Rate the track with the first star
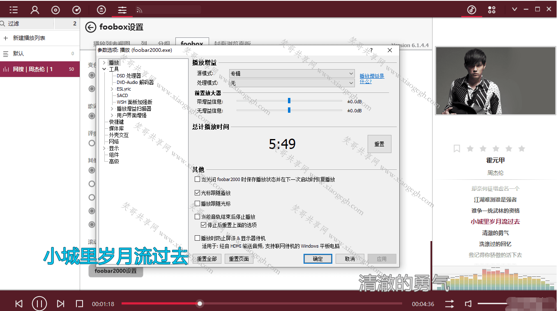Image resolution: width=557 pixels, height=311 pixels. (x=470, y=149)
